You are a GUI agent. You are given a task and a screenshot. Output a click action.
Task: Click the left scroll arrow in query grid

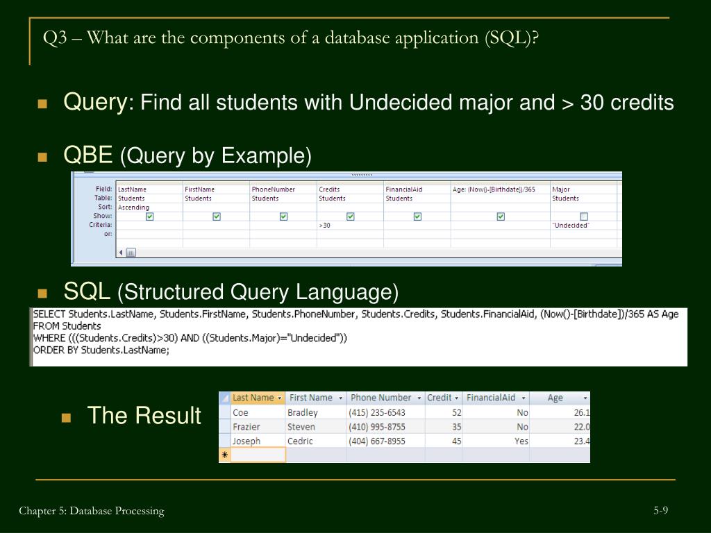click(x=121, y=253)
